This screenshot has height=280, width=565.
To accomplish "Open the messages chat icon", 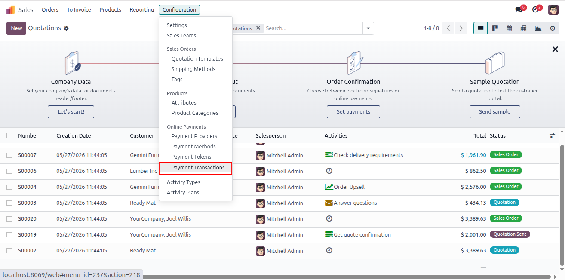I will click(x=519, y=9).
